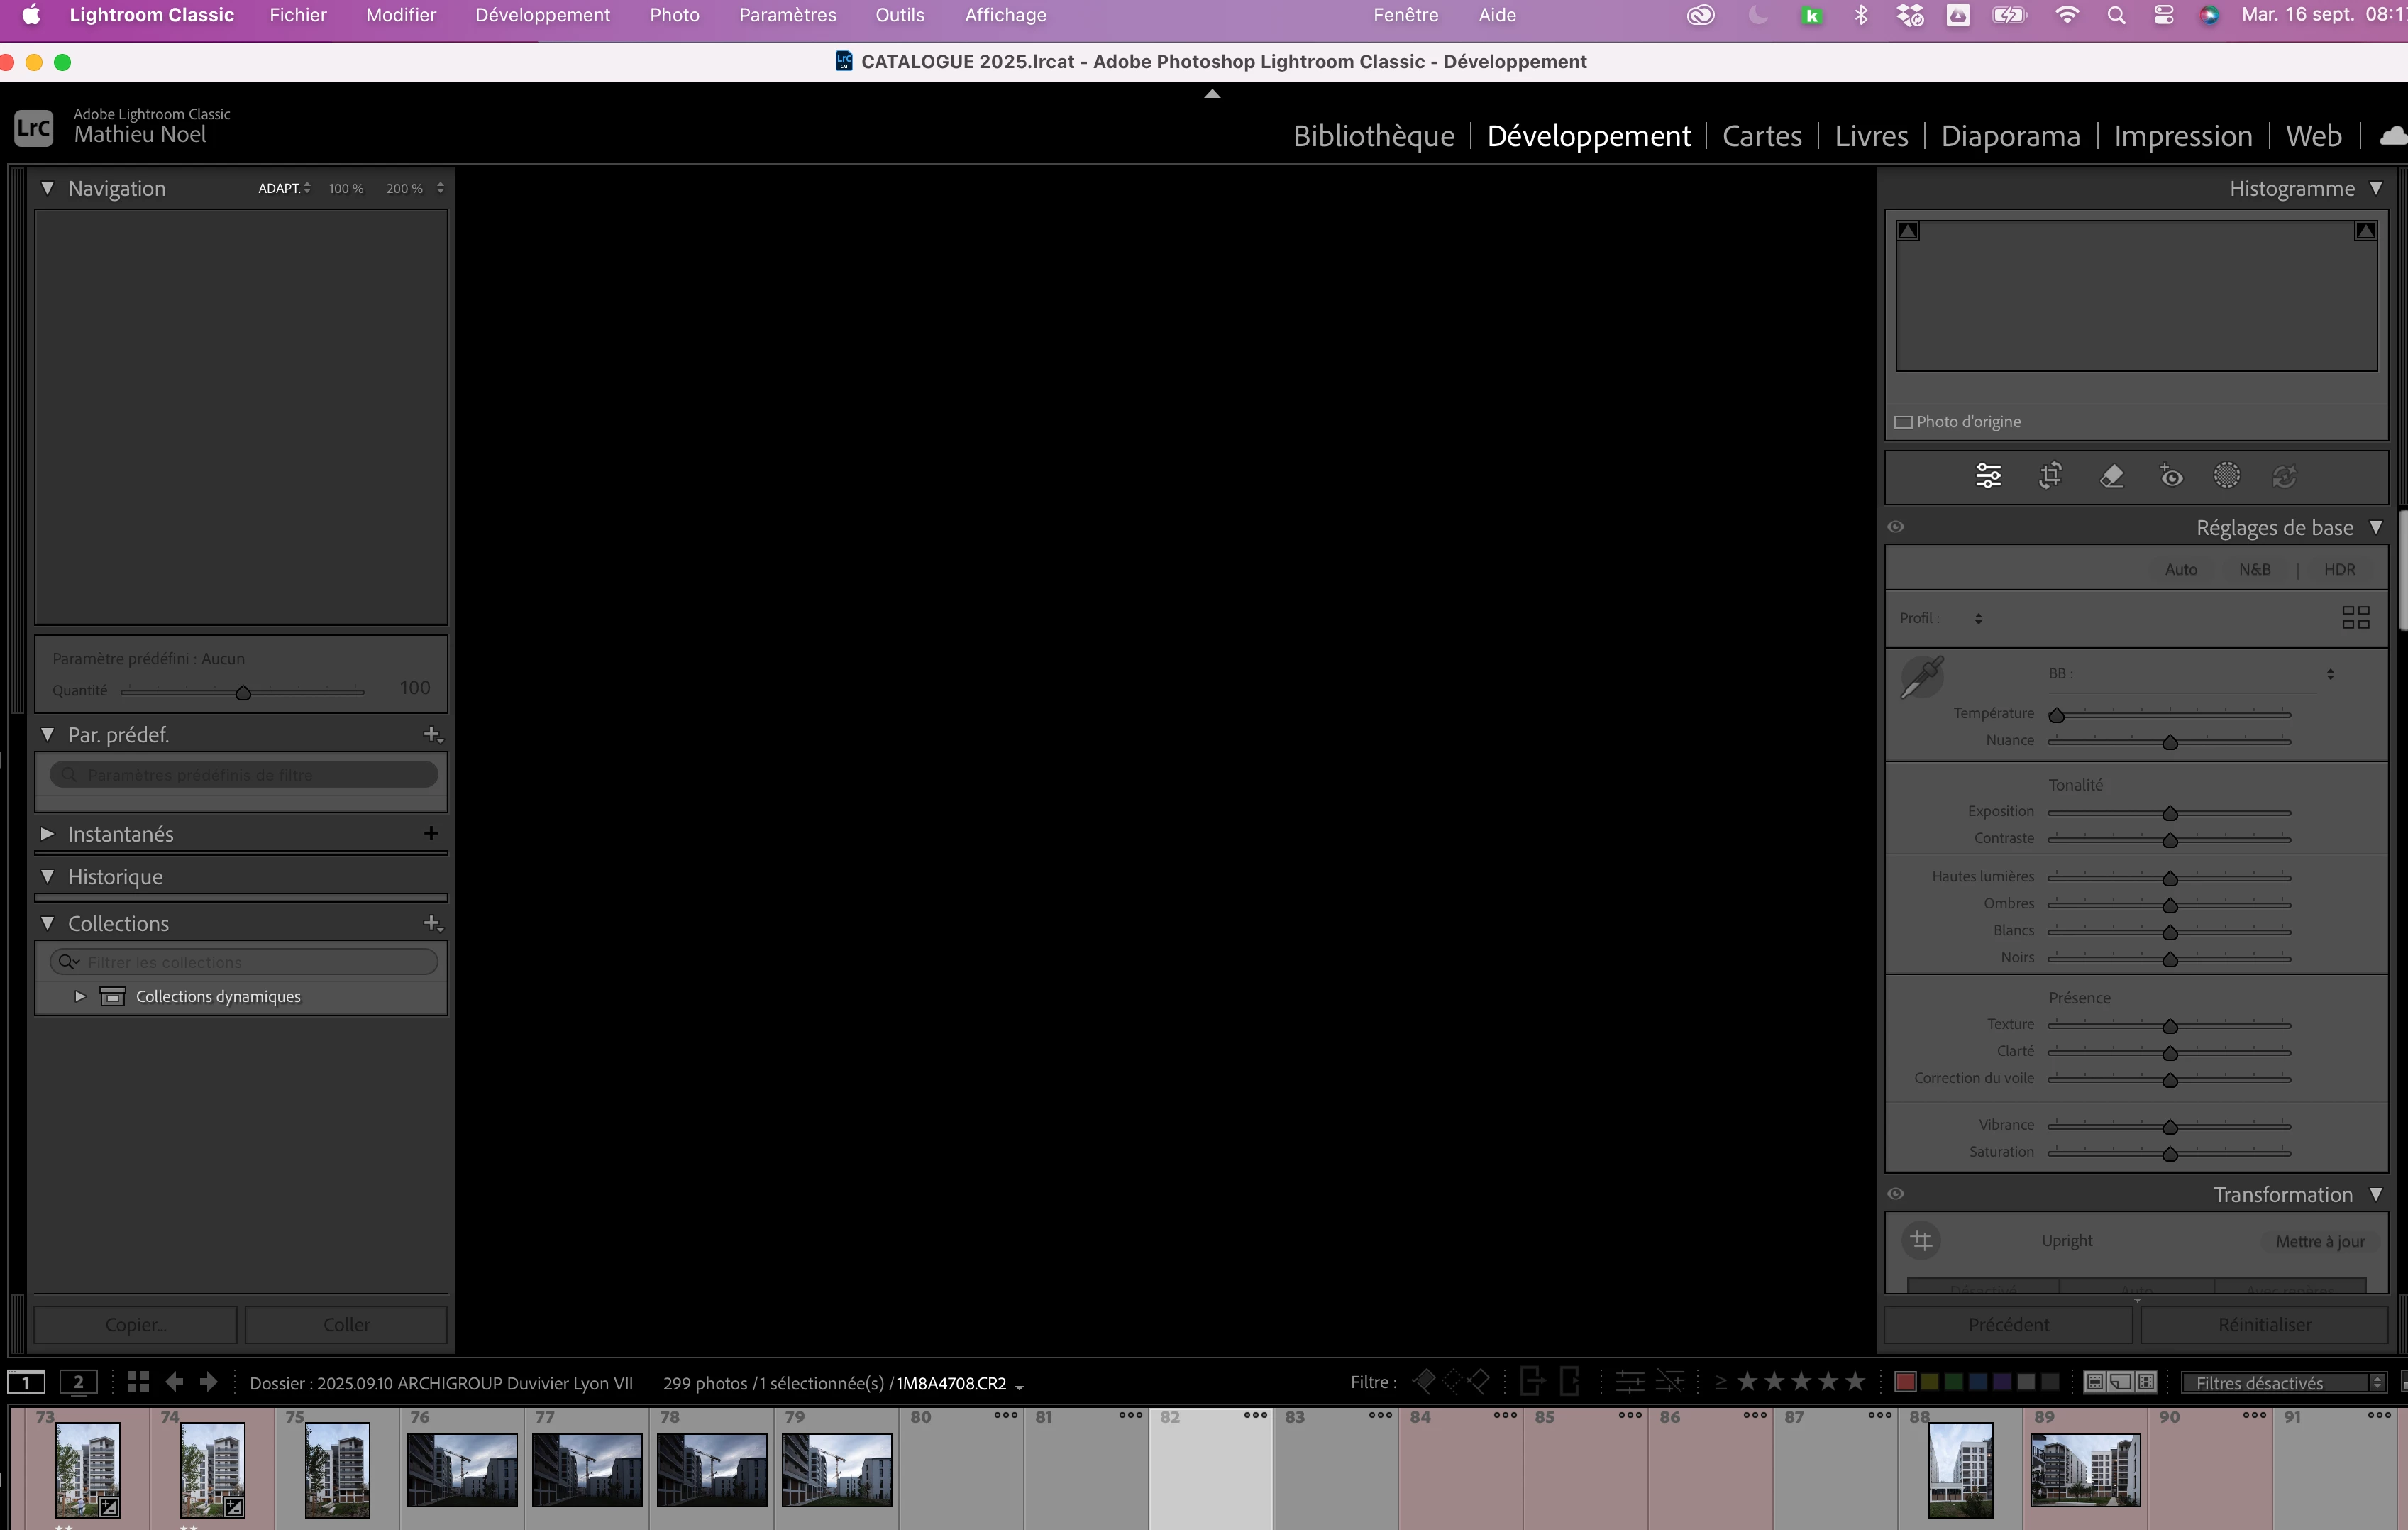Enable the Photo d'origine checkbox
Screen dimensions: 2408x1530
tap(1904, 422)
